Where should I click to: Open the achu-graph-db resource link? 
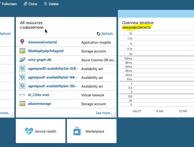point(39,60)
